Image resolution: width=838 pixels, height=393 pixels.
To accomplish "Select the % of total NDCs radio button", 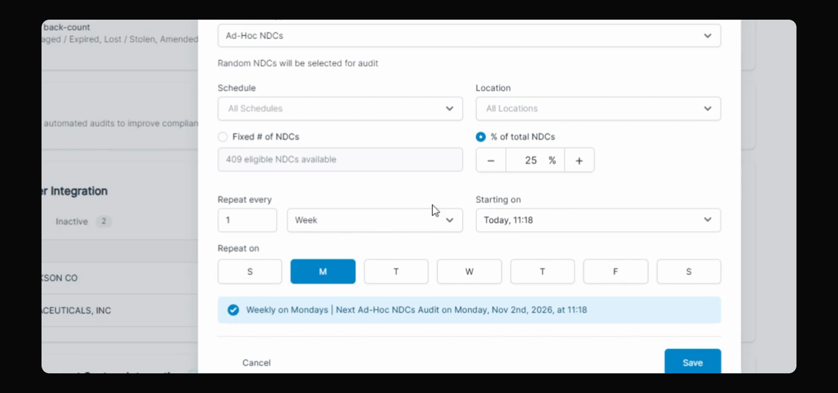I will click(x=481, y=137).
